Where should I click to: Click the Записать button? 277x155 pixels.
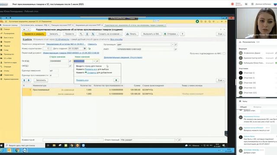click(x=54, y=34)
